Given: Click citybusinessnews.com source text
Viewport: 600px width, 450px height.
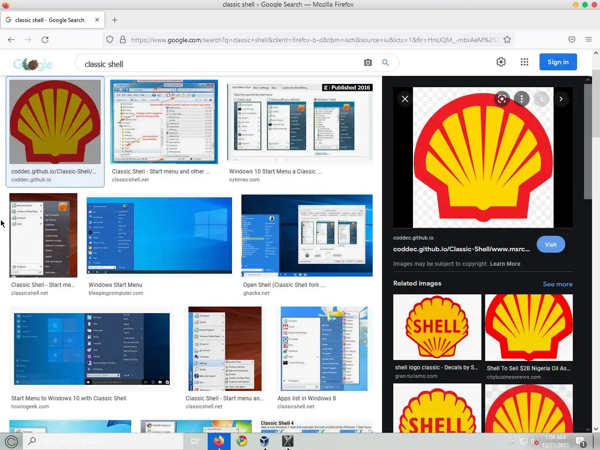Looking at the screenshot, I should (x=514, y=377).
